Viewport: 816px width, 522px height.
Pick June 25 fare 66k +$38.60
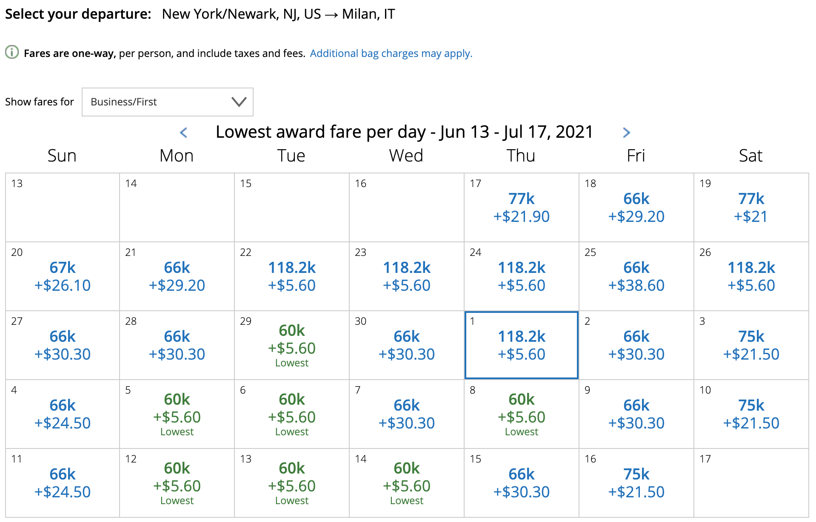point(636,277)
